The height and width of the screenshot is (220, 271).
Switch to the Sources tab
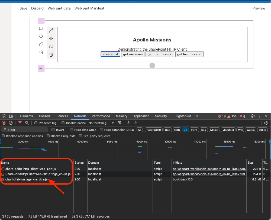62,116
